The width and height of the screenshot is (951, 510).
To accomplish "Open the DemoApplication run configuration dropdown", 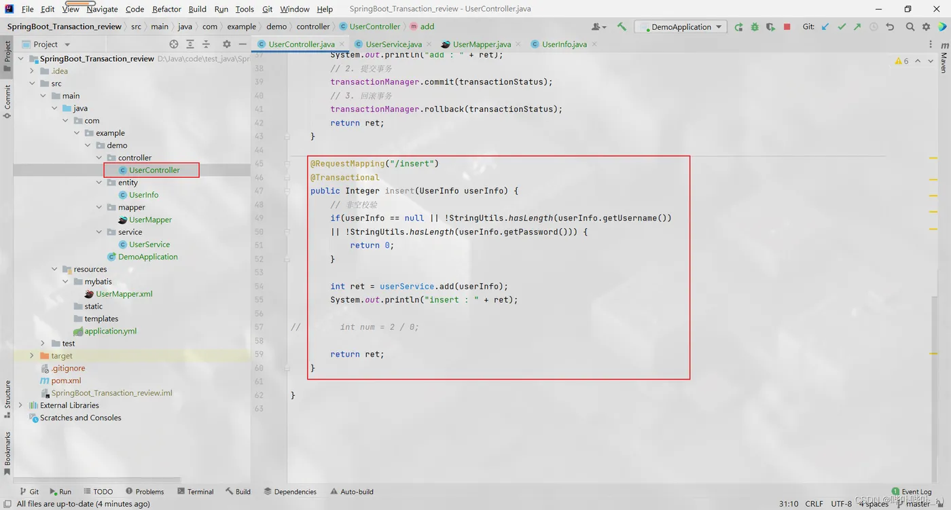I will coord(680,26).
